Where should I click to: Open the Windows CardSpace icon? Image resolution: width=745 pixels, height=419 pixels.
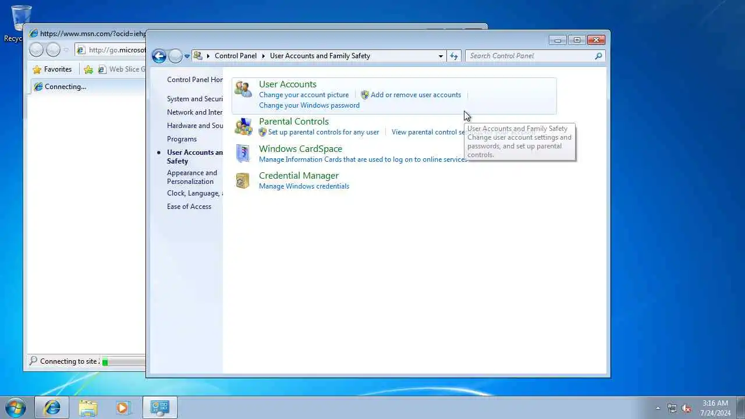[243, 154]
